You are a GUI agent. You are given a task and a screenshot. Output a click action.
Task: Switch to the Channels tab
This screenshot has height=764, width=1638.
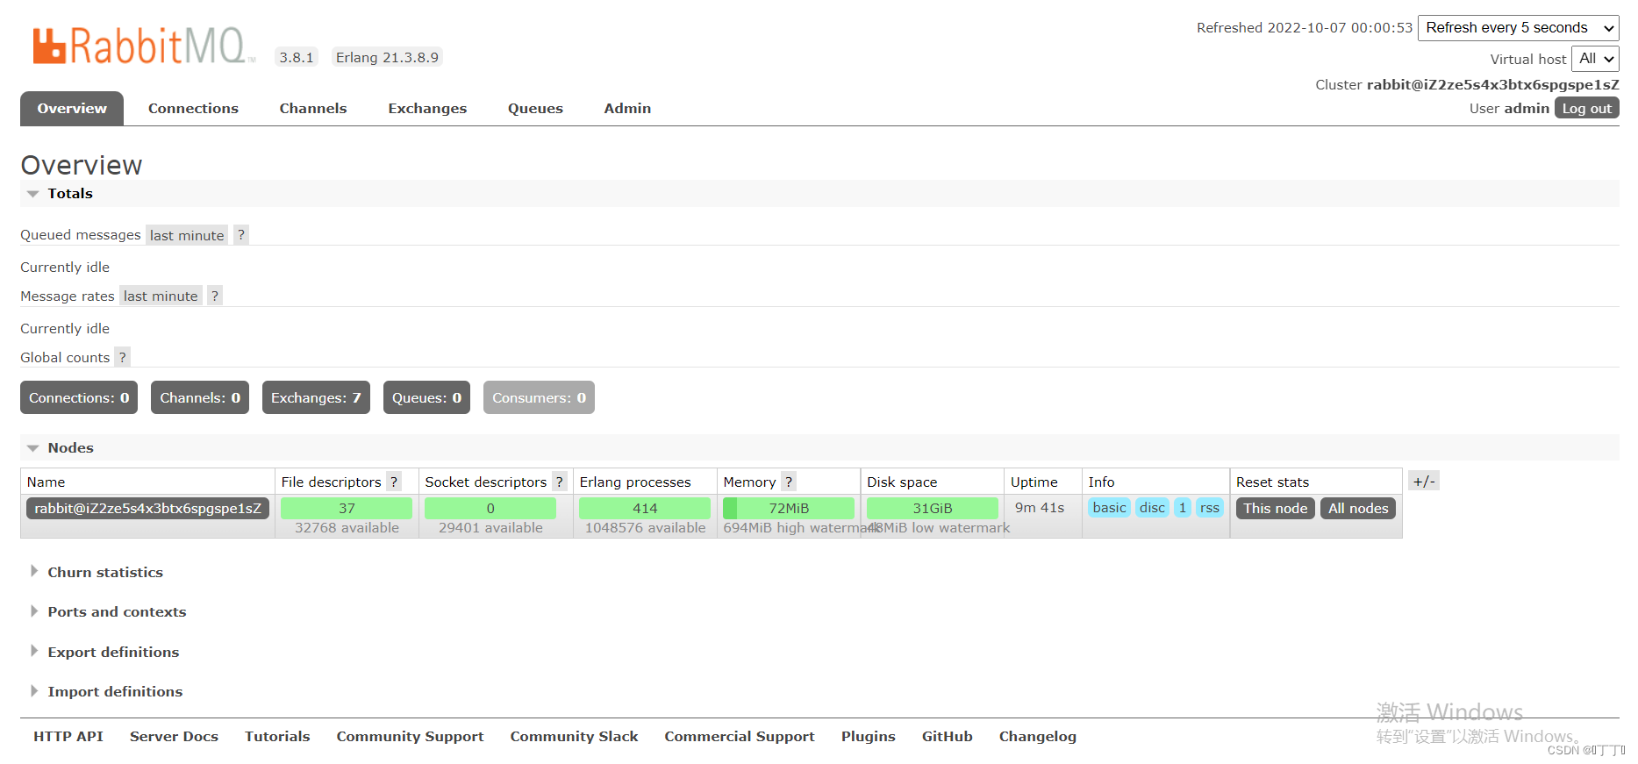click(x=313, y=109)
